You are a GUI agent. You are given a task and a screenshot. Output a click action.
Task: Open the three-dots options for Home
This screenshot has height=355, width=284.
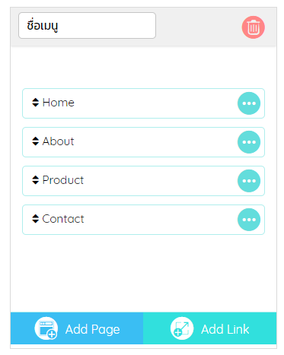pos(249,103)
